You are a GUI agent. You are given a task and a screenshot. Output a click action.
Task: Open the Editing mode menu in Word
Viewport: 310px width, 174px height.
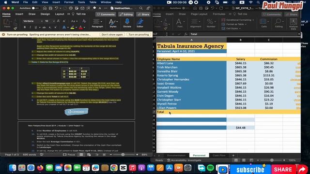126,14
